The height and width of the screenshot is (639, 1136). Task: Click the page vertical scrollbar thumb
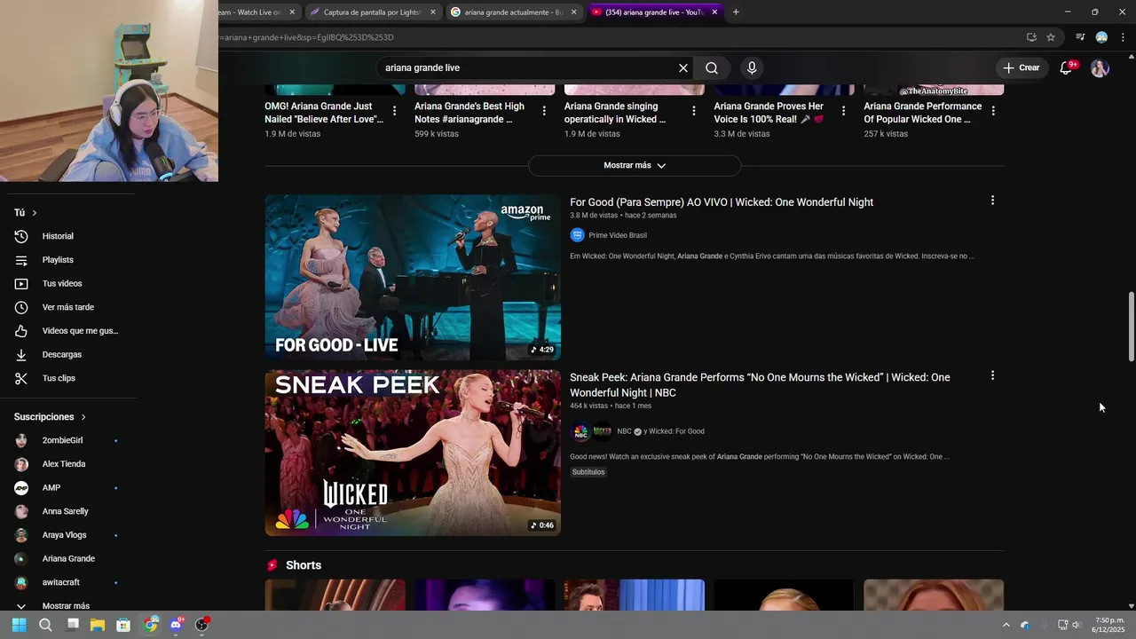[x=1131, y=326]
